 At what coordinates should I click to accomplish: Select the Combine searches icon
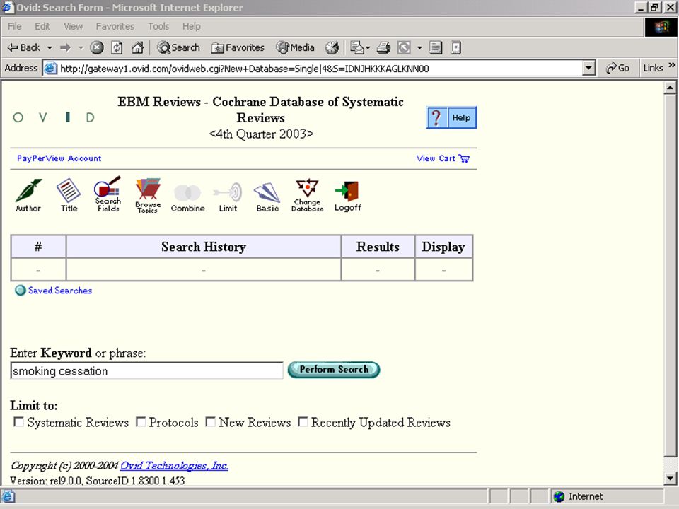coord(187,198)
